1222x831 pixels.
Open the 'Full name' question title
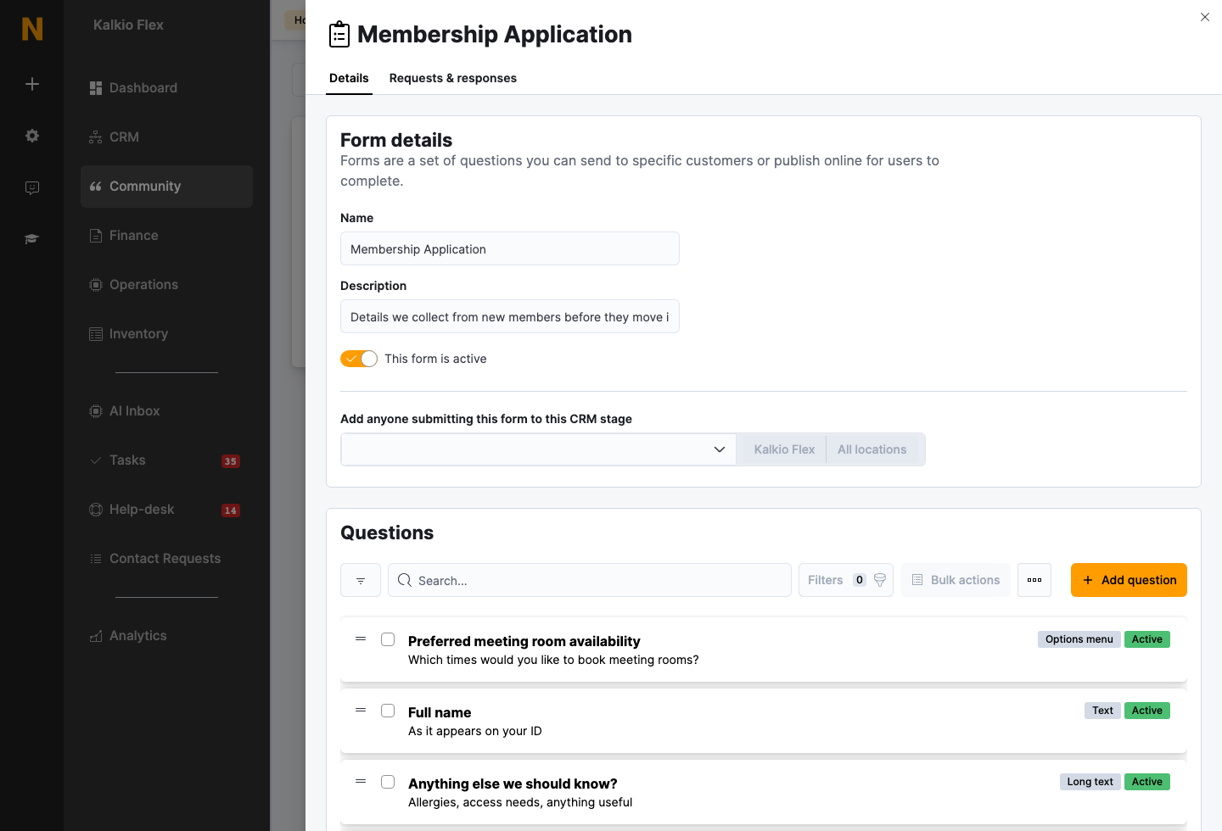point(440,712)
